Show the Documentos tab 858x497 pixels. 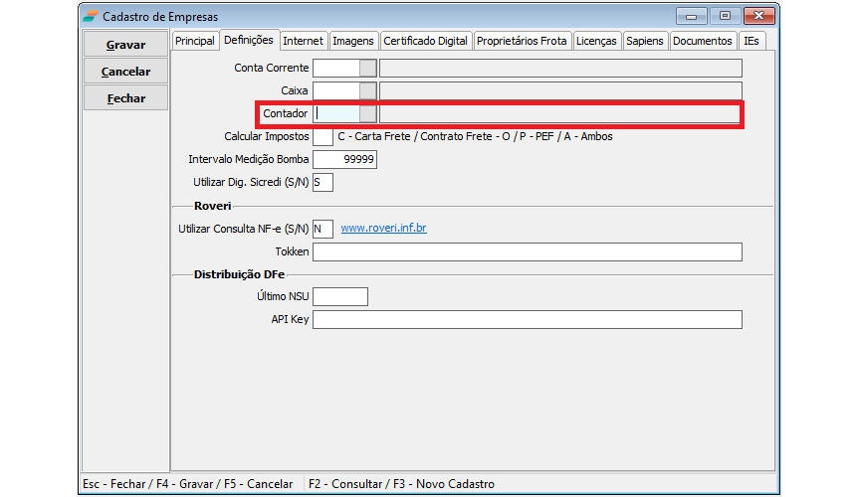[703, 41]
